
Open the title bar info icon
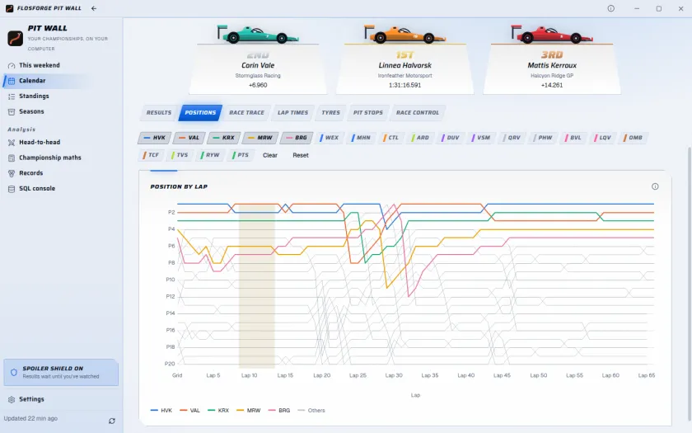[610, 8]
